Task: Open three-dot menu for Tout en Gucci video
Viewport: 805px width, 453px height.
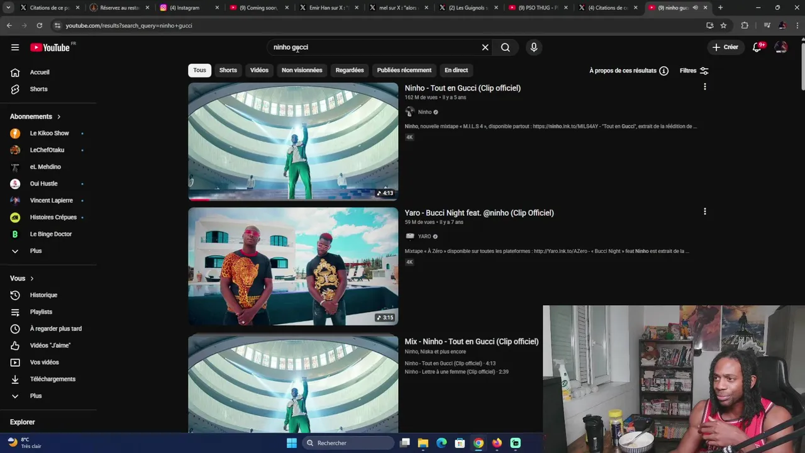Action: point(704,87)
